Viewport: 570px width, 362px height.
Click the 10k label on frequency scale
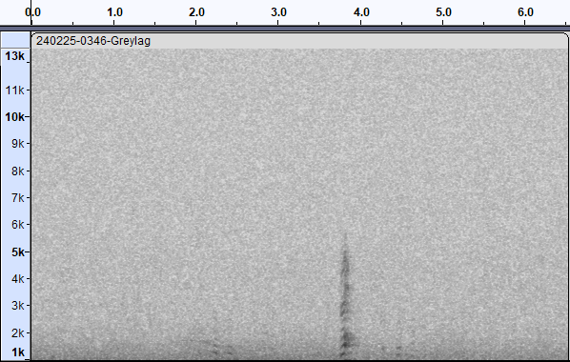click(14, 116)
